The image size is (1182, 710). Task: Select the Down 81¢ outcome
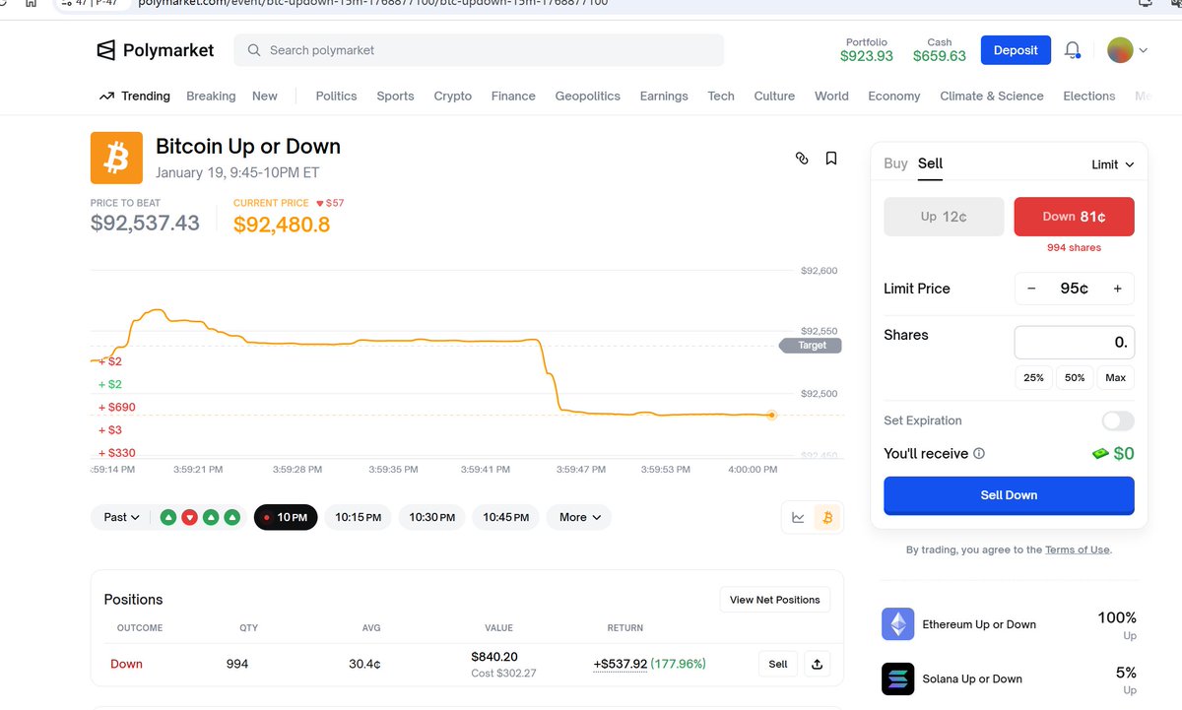(x=1074, y=217)
